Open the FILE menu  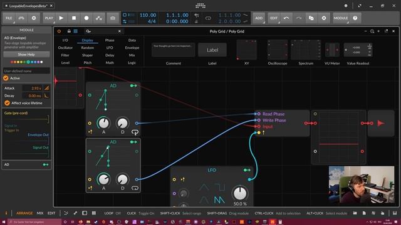(x=9, y=18)
